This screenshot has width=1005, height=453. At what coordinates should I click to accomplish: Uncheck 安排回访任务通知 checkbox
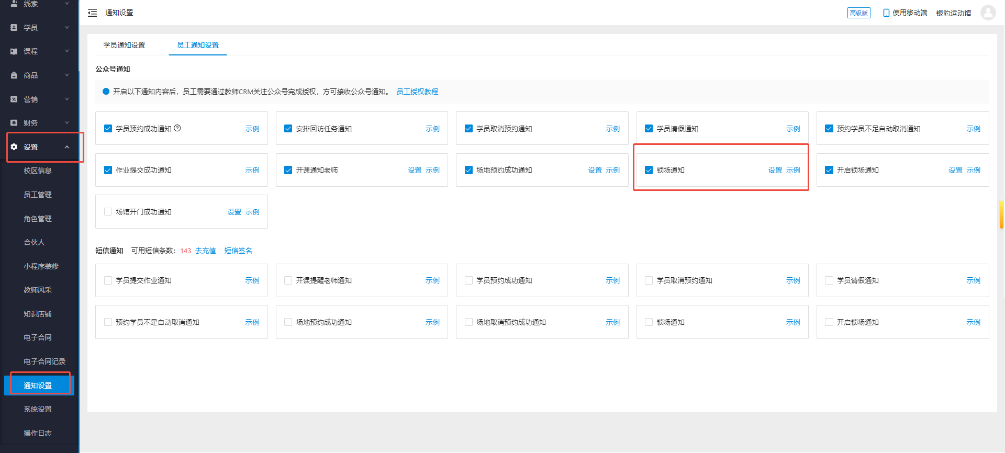click(288, 129)
